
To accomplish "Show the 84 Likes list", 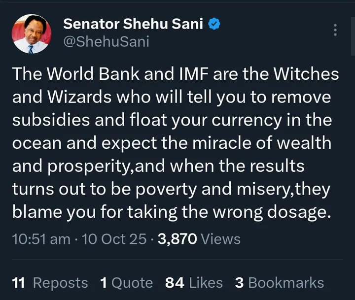I will (x=194, y=283).
